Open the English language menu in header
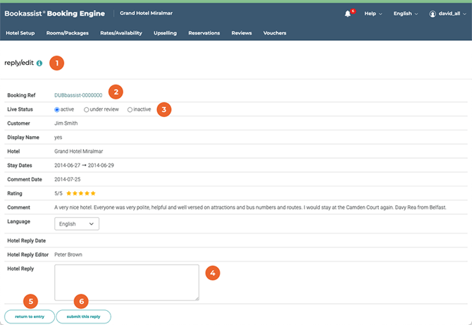472x325 pixels. pos(405,14)
